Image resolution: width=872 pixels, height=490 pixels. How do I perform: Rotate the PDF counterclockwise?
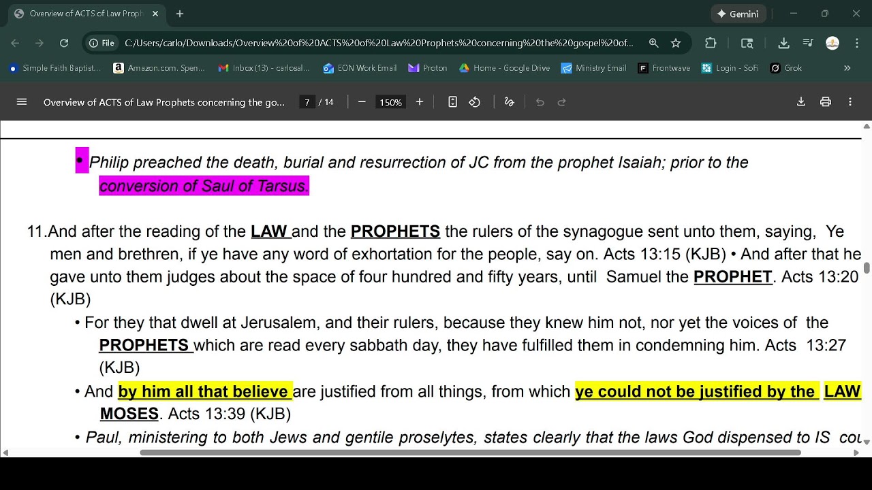[x=475, y=102]
